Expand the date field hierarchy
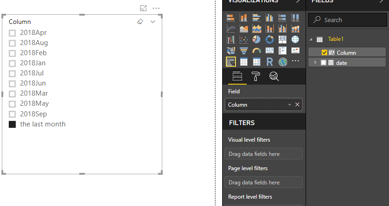The width and height of the screenshot is (389, 206). coord(315,63)
